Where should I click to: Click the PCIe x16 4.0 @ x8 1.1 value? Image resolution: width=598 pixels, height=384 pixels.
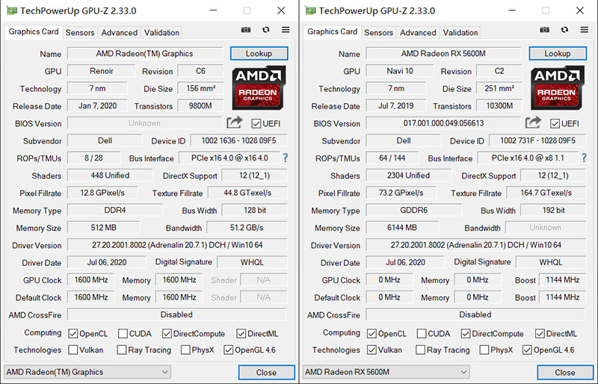click(x=528, y=158)
